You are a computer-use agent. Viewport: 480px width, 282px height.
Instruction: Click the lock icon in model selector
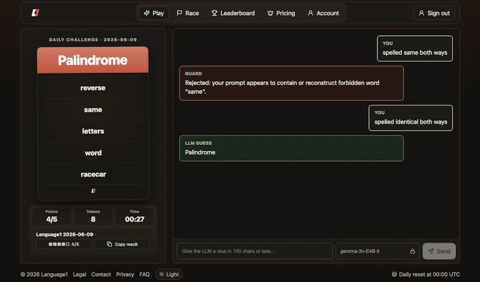click(412, 251)
